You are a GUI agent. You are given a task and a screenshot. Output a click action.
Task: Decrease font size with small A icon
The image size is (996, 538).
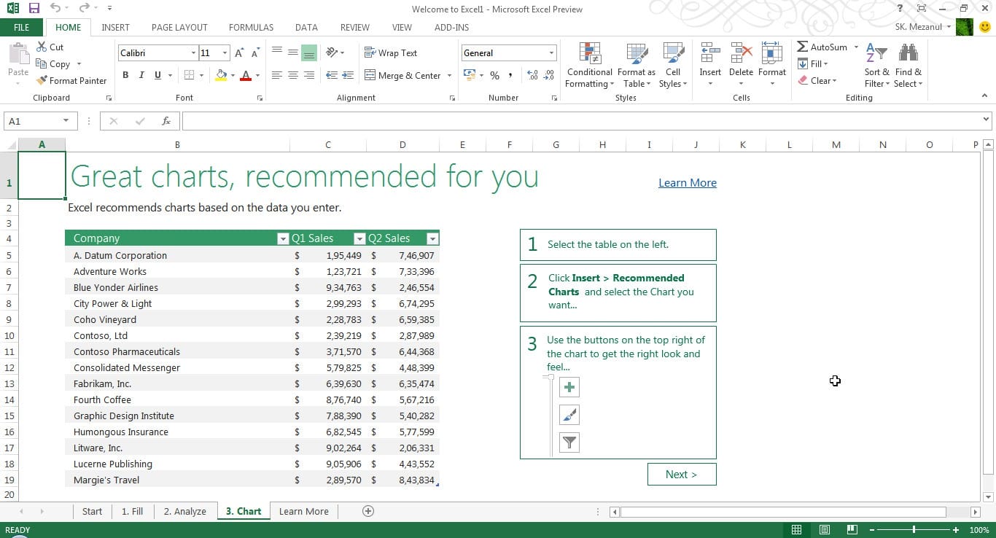click(x=254, y=53)
